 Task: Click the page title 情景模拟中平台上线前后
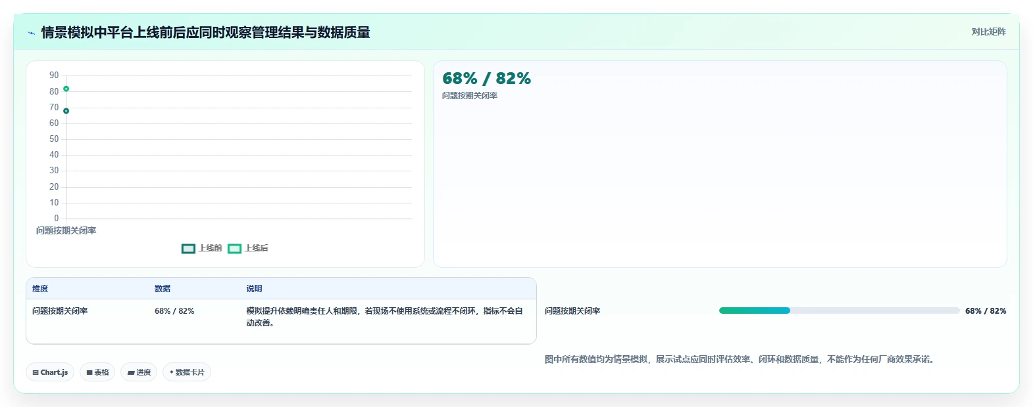(205, 32)
